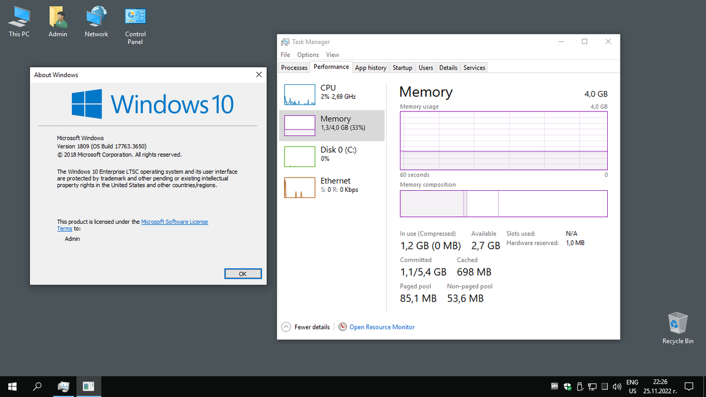Image resolution: width=706 pixels, height=397 pixels.
Task: Click OK in the About Windows dialog
Action: [x=243, y=273]
